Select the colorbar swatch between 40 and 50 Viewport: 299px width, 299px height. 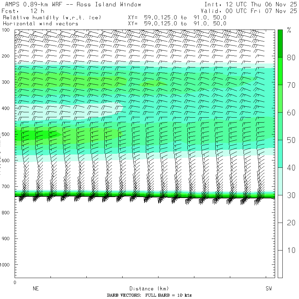click(280, 153)
